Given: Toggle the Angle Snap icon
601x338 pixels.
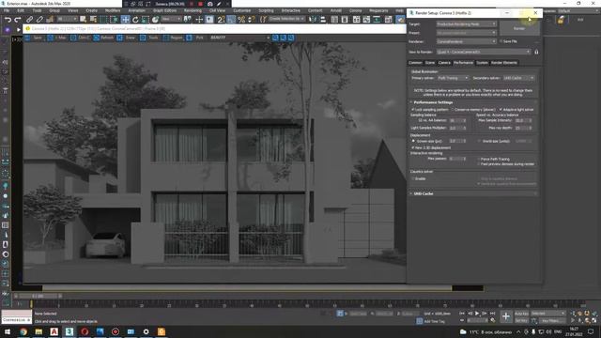Looking at the screenshot, I should (231, 19).
